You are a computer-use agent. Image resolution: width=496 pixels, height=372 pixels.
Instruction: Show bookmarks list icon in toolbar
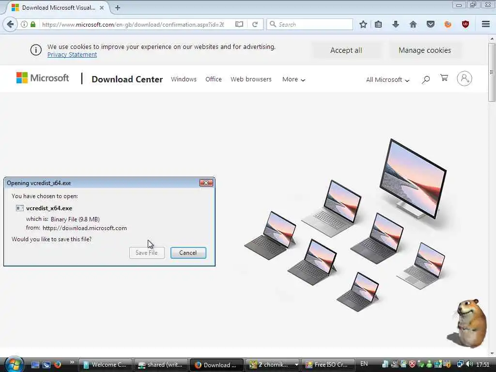point(378,24)
